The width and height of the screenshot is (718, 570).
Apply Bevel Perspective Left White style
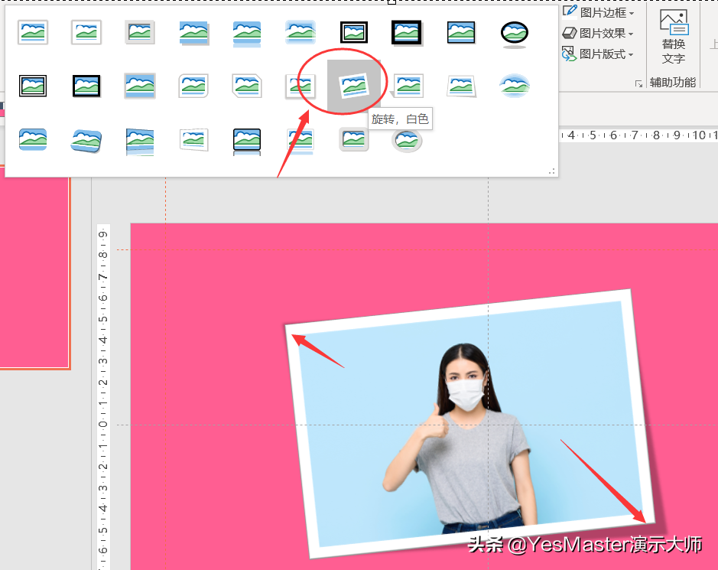coord(193,140)
